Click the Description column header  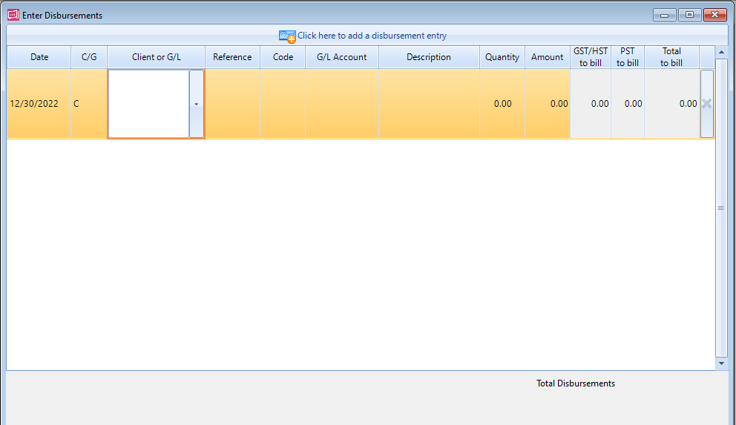click(429, 57)
